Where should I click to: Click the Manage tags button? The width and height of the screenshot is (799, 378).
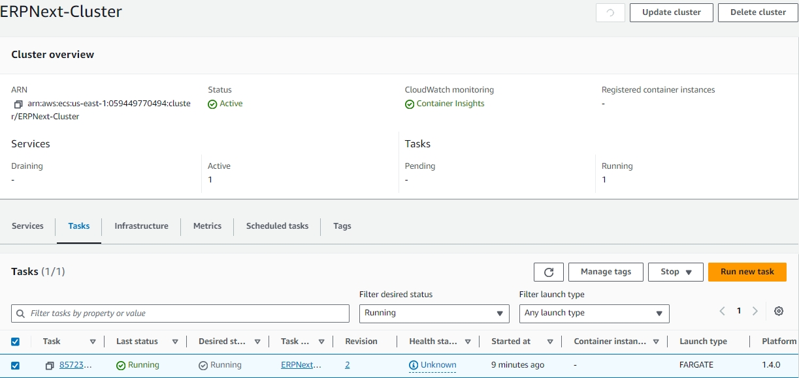(x=606, y=272)
